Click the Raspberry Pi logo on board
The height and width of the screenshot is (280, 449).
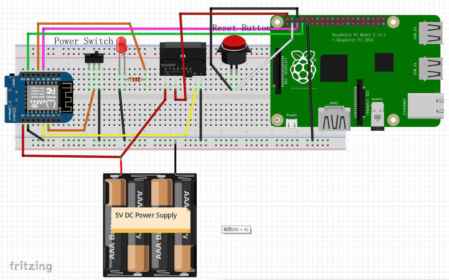click(x=303, y=67)
